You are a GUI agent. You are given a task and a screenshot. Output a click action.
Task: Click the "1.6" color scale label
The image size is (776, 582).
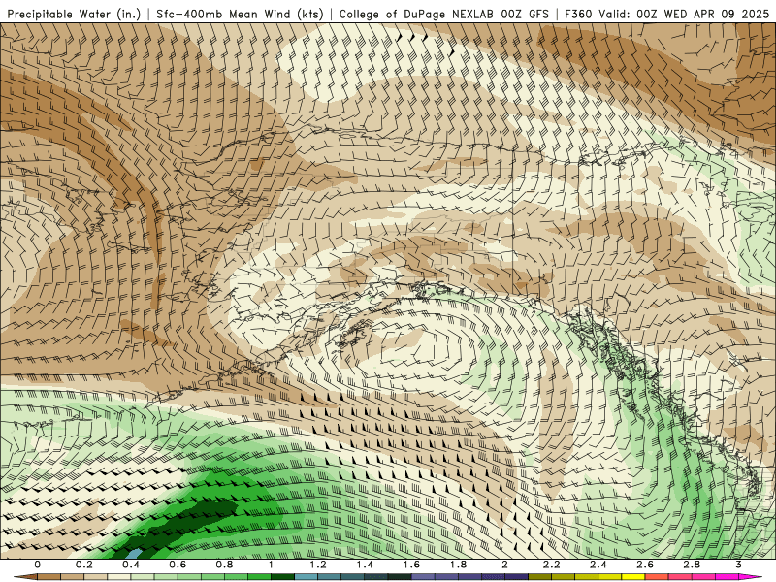(x=411, y=565)
